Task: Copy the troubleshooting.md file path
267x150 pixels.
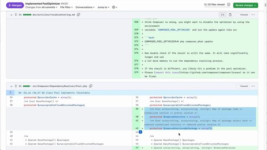Action: [78, 15]
